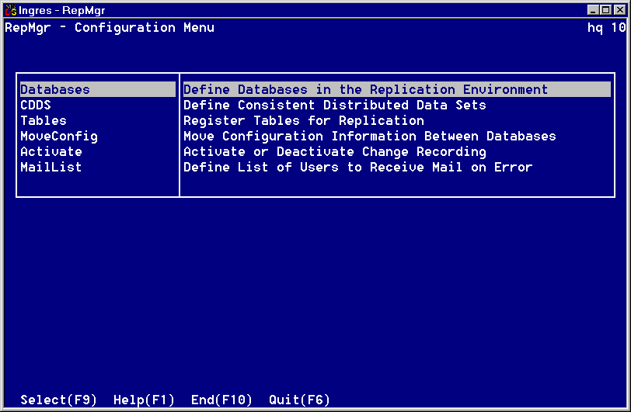
Task: Click 'Define Consistent Distributed Data Sets' text
Action: (x=334, y=106)
